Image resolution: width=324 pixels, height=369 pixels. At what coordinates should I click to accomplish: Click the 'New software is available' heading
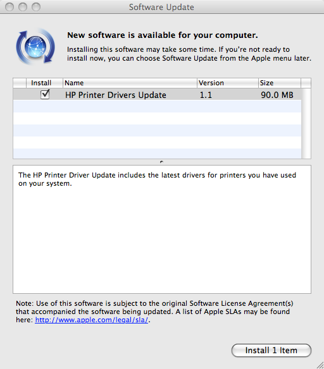click(x=163, y=35)
